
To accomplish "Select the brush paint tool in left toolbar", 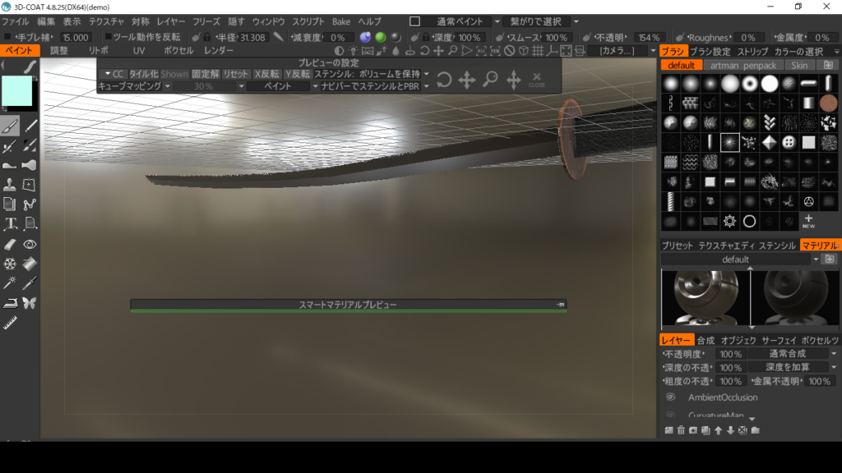I will pos(11,126).
